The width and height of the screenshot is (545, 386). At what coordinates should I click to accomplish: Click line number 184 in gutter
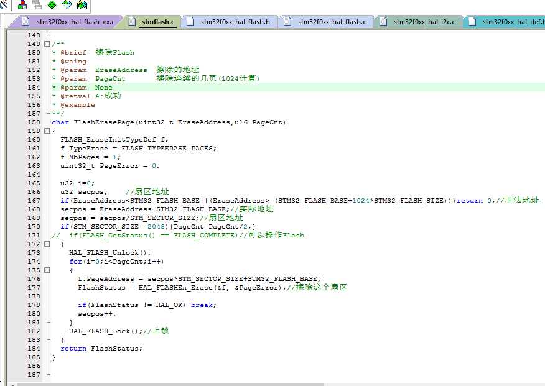tap(34, 349)
